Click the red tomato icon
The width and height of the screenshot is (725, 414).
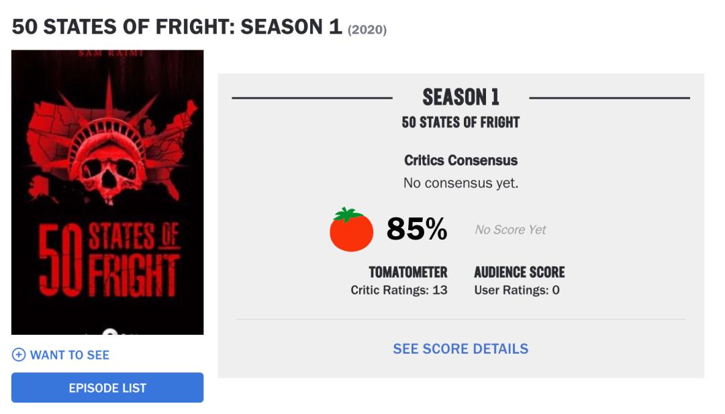click(x=351, y=230)
